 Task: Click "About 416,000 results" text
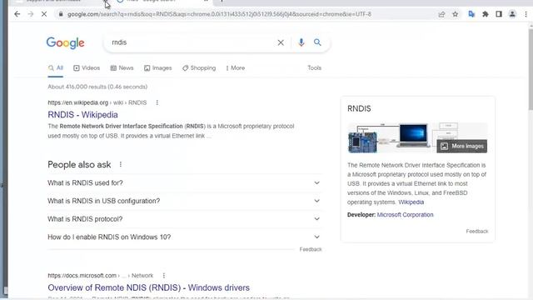point(97,87)
